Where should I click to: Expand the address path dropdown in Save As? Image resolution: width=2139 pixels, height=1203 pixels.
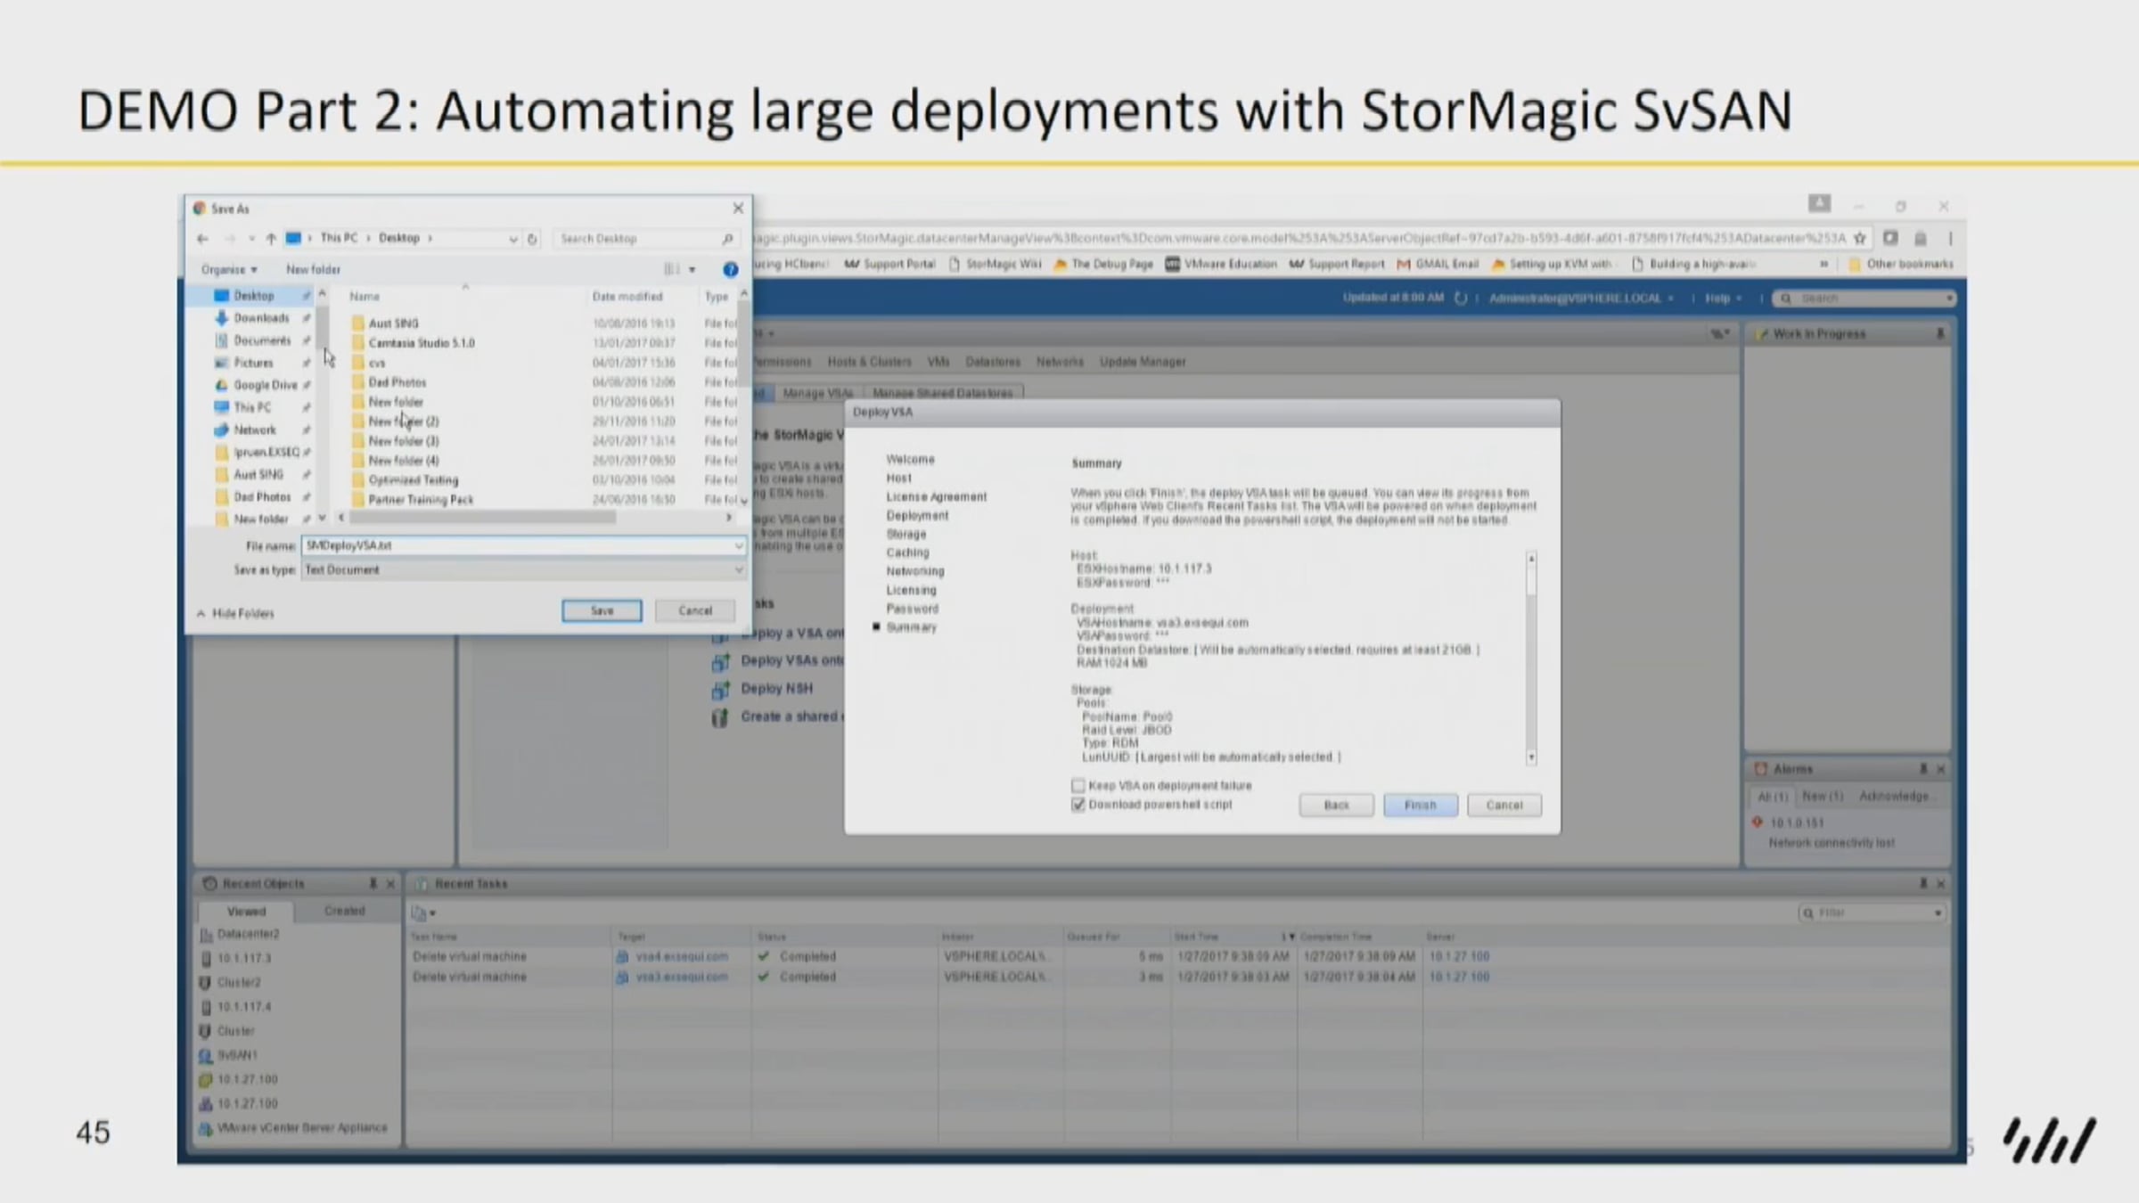pos(512,239)
